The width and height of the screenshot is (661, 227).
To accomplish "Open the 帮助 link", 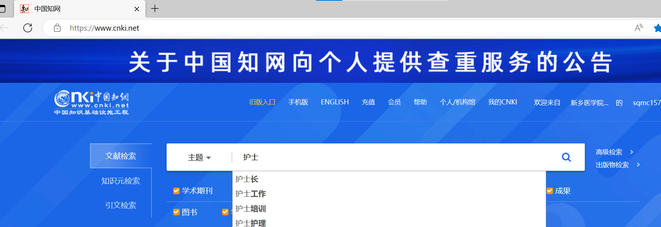I will (x=420, y=102).
